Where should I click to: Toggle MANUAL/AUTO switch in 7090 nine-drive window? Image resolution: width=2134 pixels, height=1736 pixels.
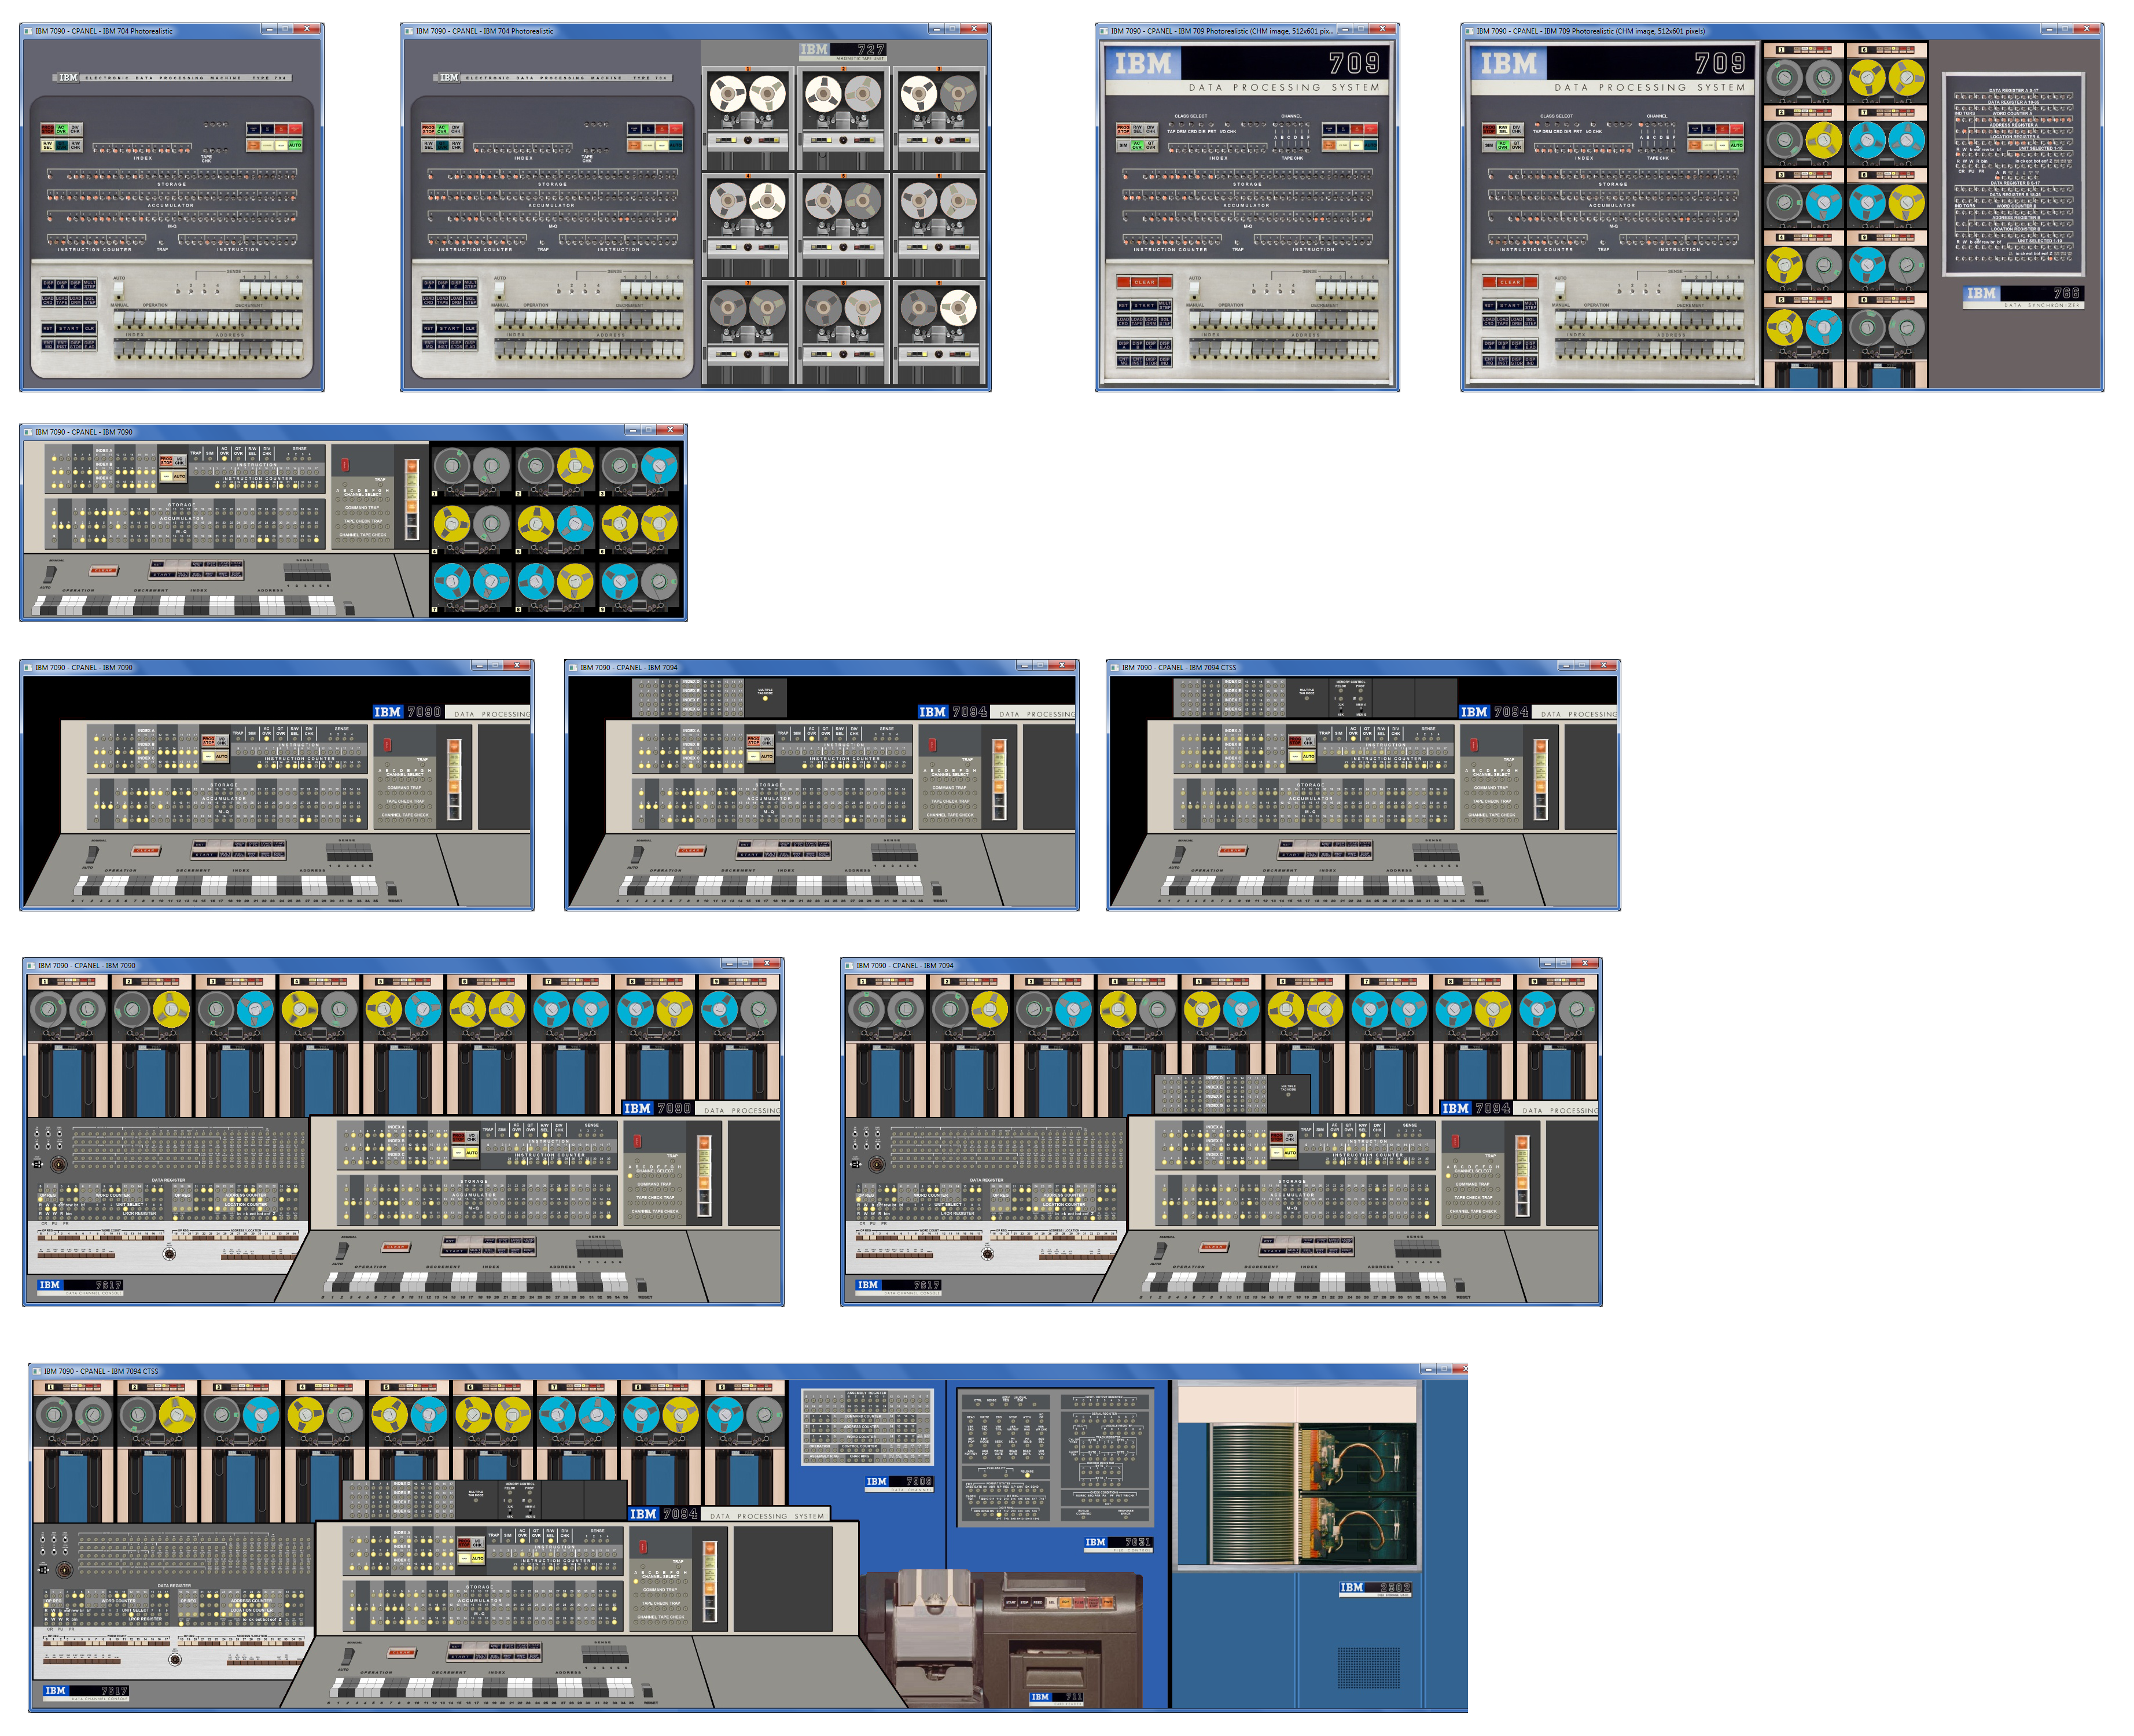(342, 1251)
